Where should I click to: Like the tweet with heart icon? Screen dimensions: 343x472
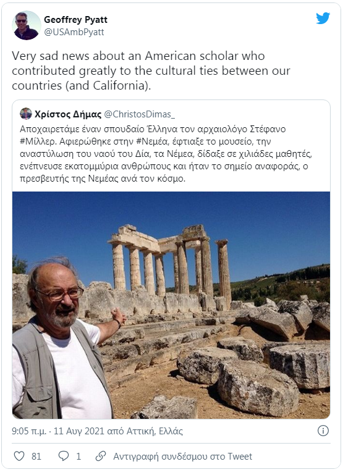tap(19, 456)
